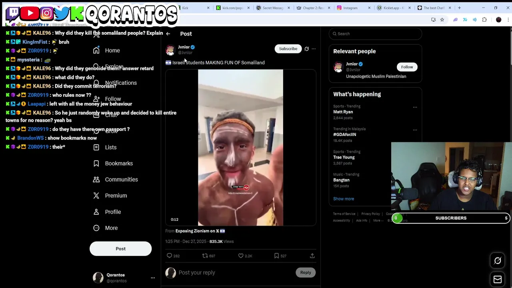Open Privacy Policy footer link
Image resolution: width=512 pixels, height=288 pixels.
371,214
